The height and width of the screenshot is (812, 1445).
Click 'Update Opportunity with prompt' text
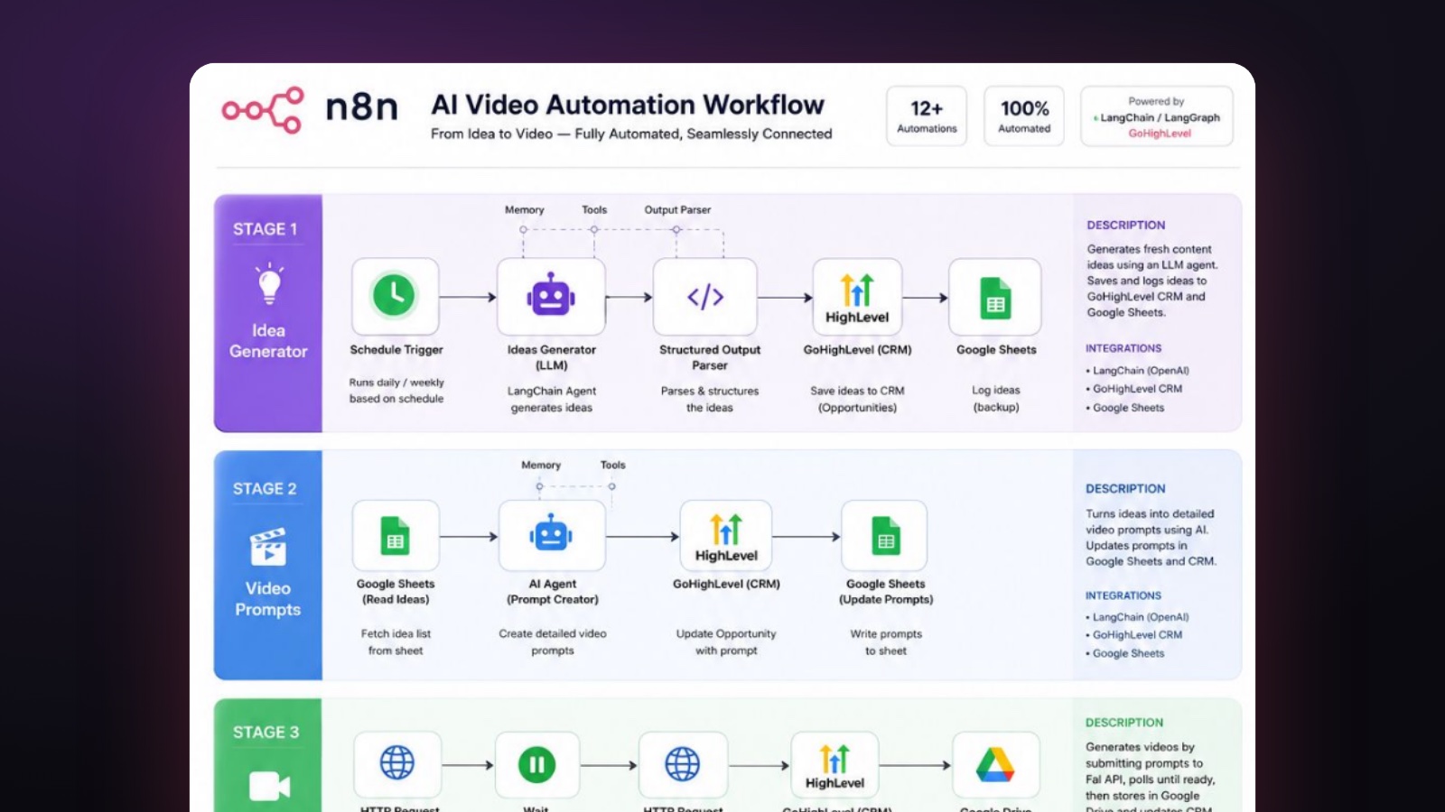coord(726,642)
